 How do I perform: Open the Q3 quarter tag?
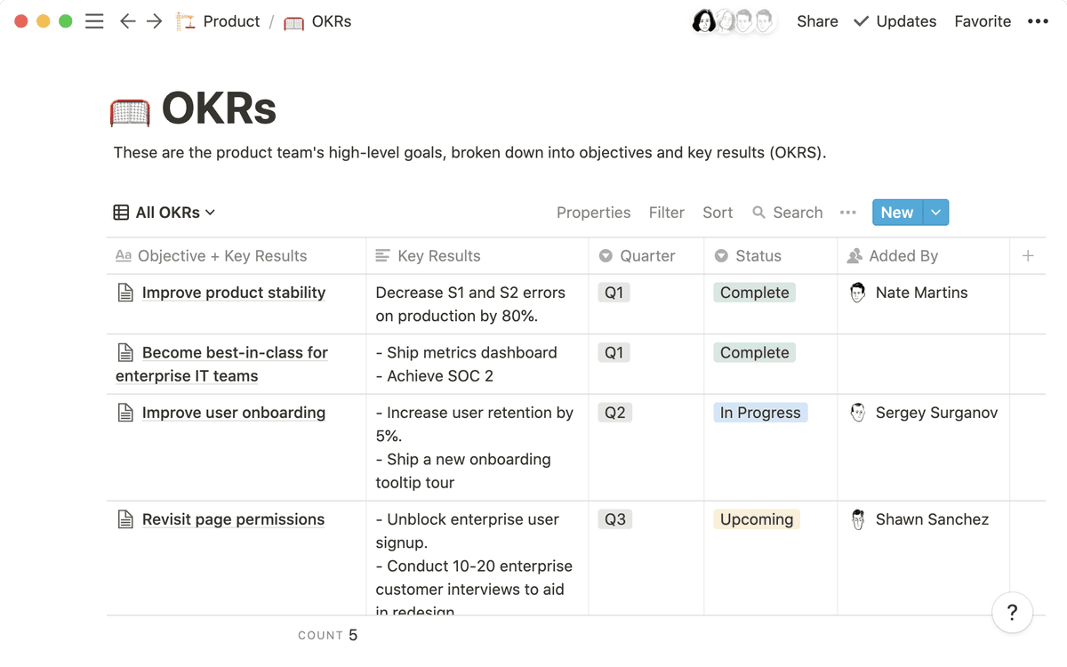coord(615,519)
